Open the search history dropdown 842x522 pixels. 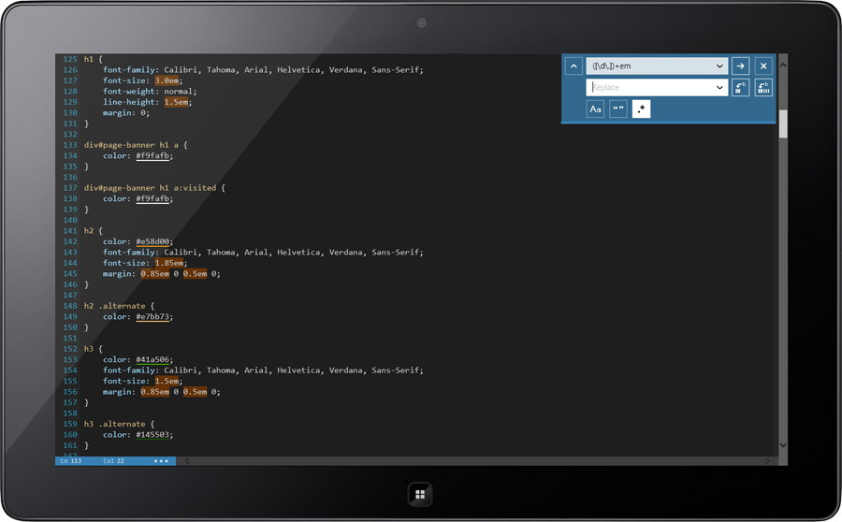719,66
